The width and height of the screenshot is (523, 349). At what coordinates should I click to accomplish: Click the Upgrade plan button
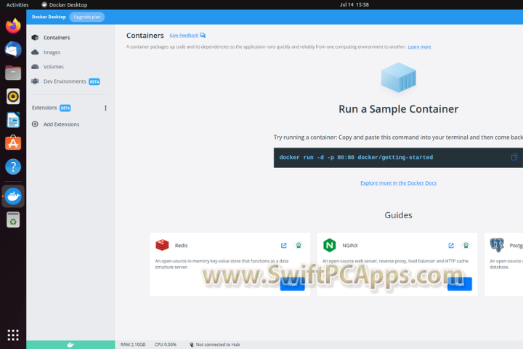(86, 17)
